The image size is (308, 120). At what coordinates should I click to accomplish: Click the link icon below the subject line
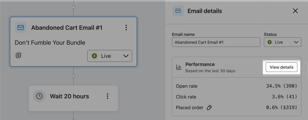18,55
